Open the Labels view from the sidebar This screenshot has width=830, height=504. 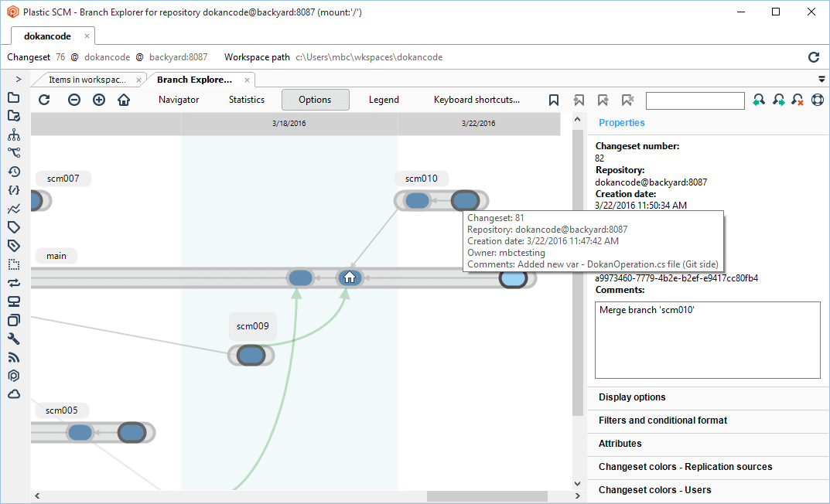[x=13, y=227]
